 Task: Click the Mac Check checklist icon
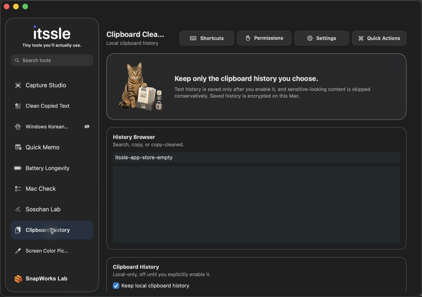pos(18,189)
